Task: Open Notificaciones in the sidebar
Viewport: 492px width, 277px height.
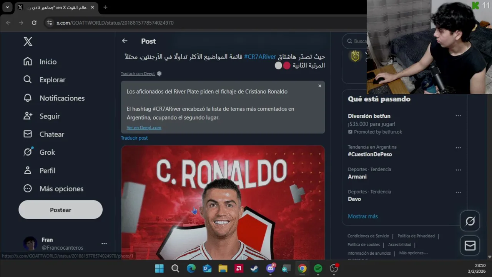Action: click(54, 98)
